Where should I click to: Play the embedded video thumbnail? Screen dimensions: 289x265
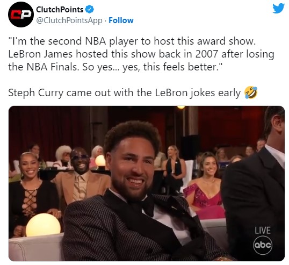click(147, 183)
